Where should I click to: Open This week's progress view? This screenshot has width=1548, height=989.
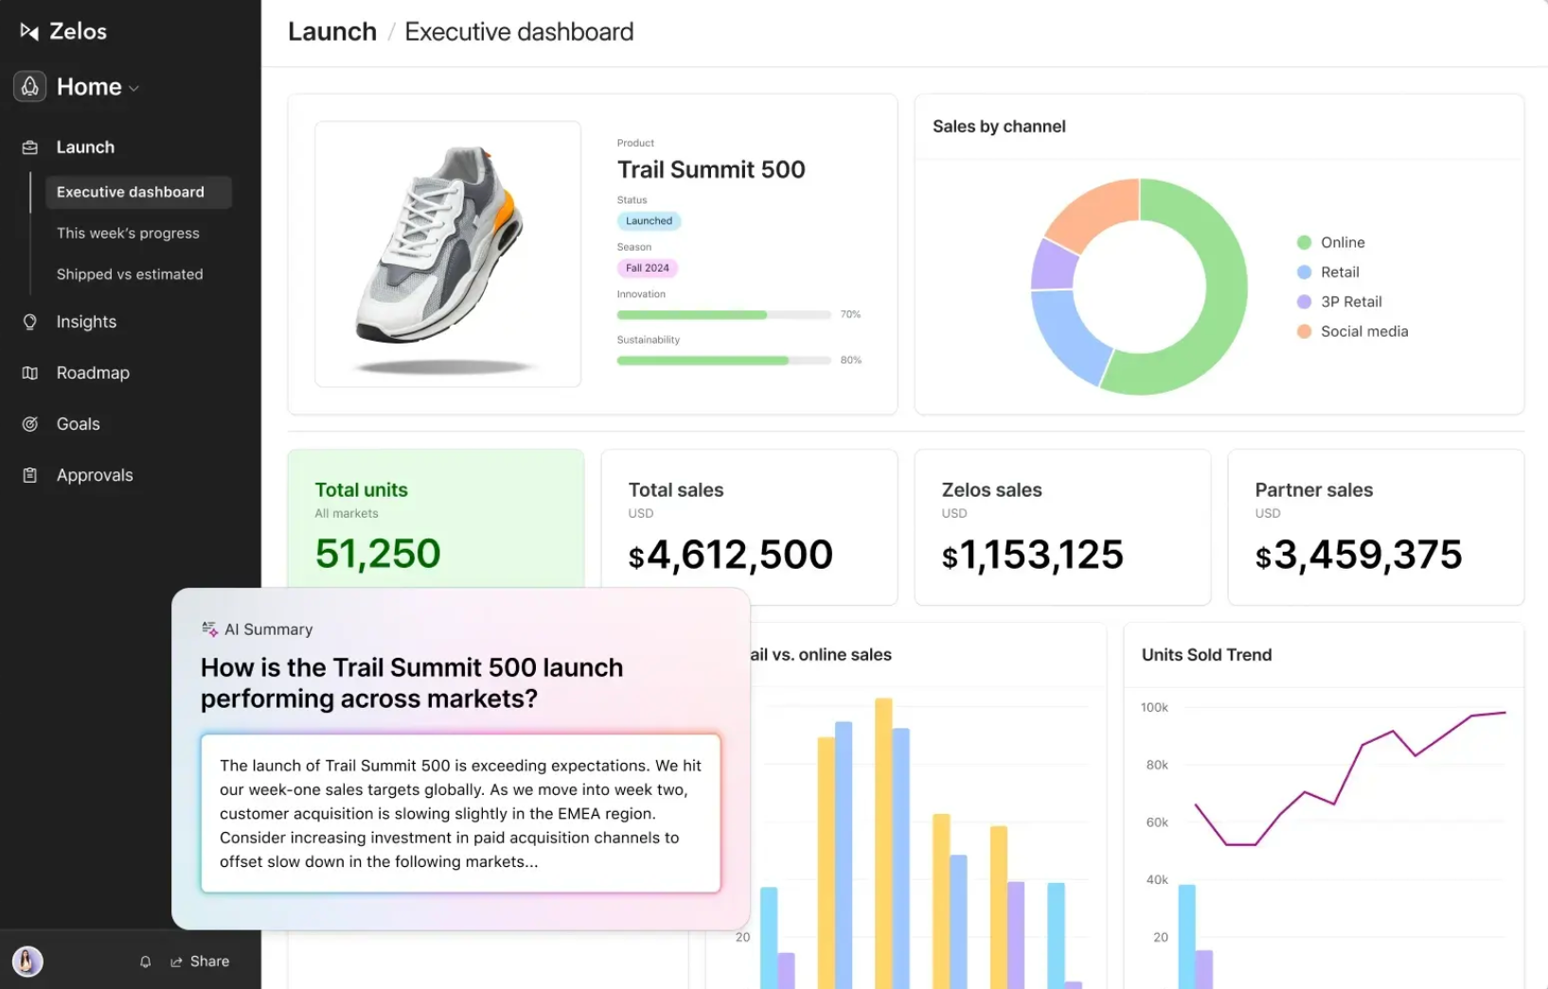click(x=128, y=233)
